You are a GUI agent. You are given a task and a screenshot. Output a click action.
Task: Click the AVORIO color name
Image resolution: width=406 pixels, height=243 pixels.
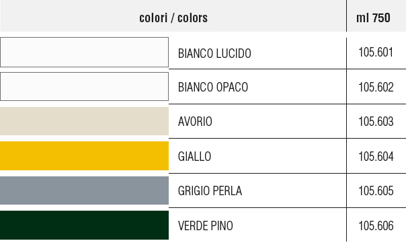(195, 122)
